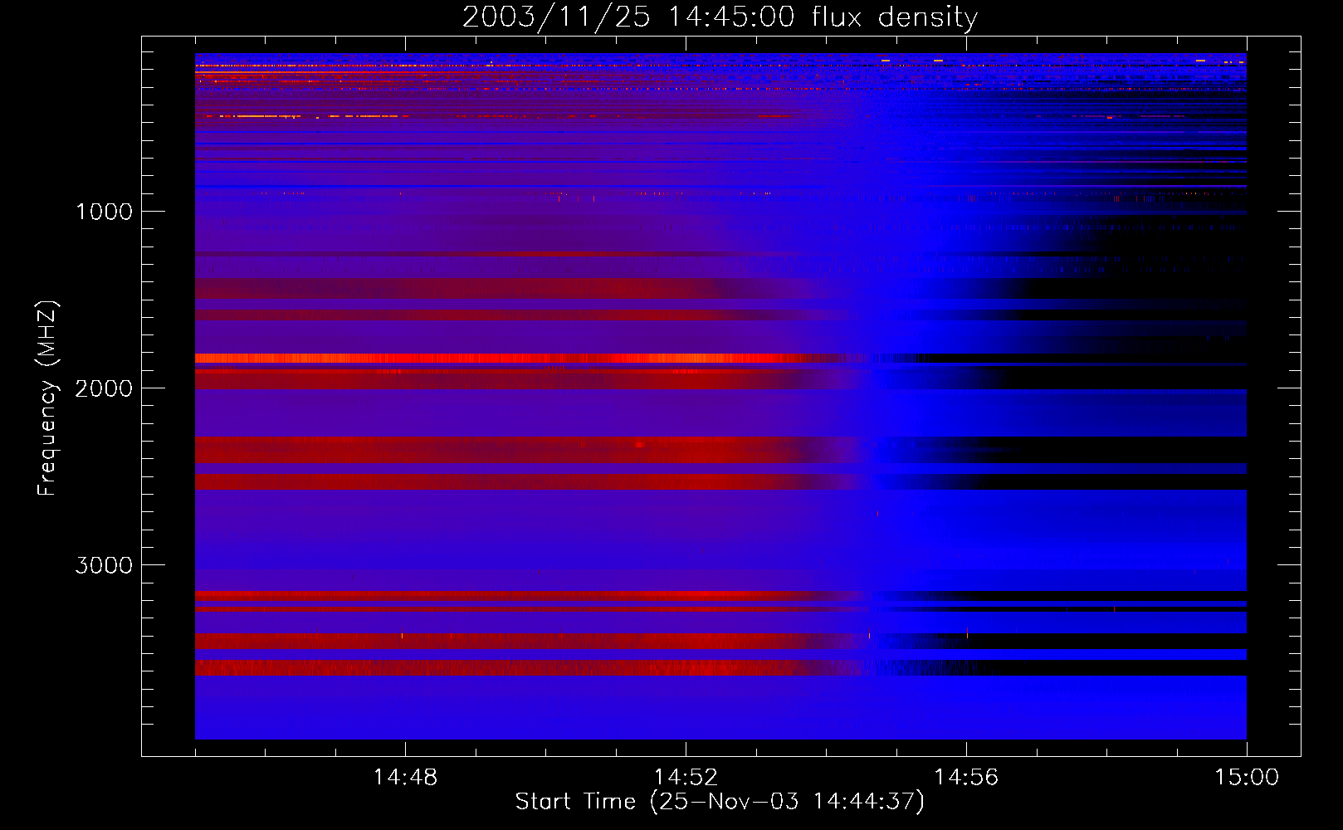Screen dimensions: 1343x830
Task: Click the 2000 frequency tick label
Action: pyautogui.click(x=104, y=388)
